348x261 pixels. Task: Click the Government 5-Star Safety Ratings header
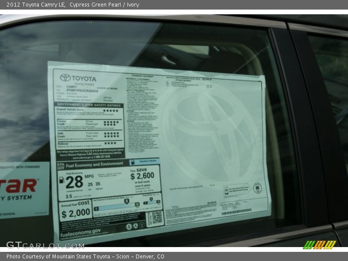click(x=89, y=105)
